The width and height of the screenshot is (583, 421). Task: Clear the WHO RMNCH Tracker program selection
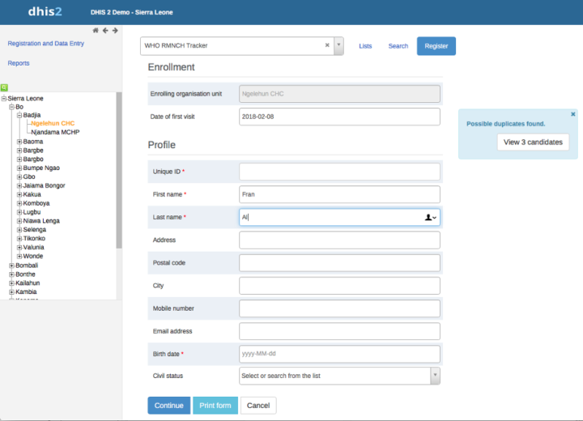[x=327, y=46]
